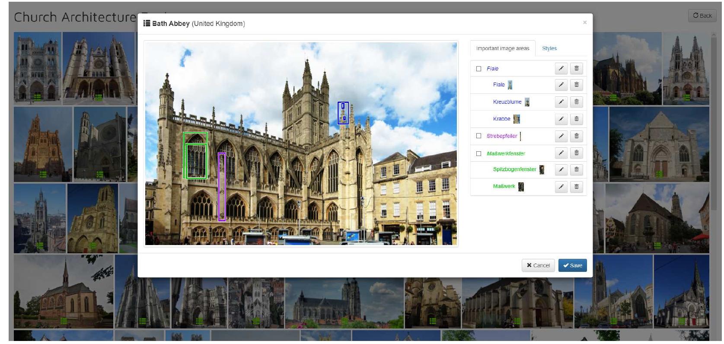
Task: Edit the italic Fiale group entry
Action: tap(561, 68)
